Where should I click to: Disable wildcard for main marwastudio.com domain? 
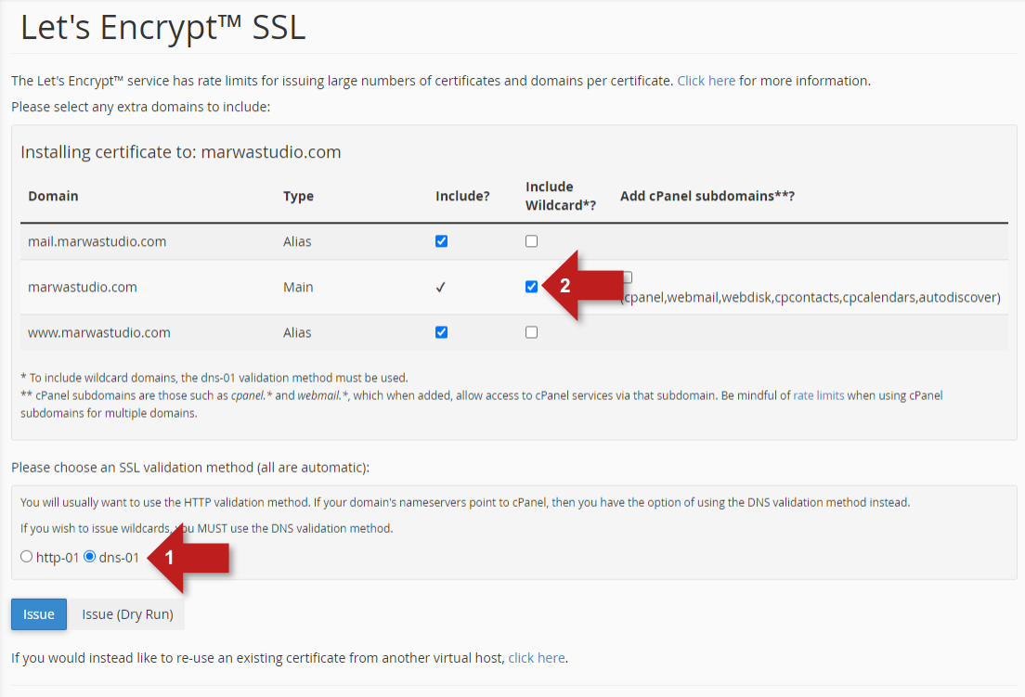click(531, 287)
